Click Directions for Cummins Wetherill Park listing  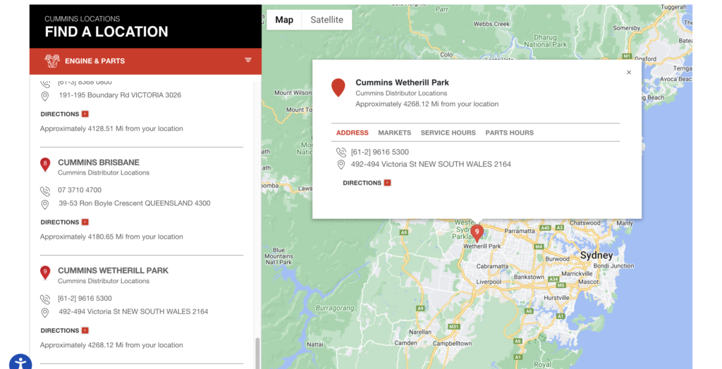[x=60, y=330]
